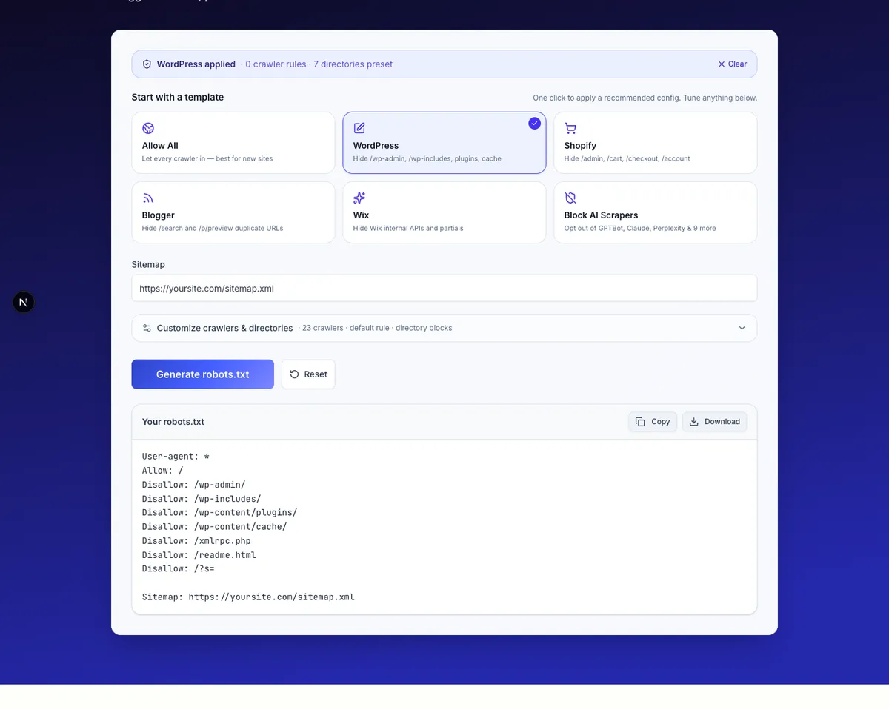Click the copy icon in Copy button
This screenshot has width=889, height=709.
coord(640,422)
